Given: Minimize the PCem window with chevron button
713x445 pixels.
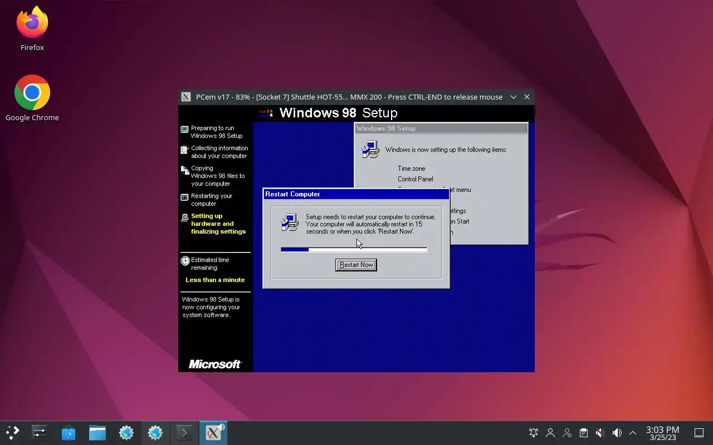Looking at the screenshot, I should pos(514,97).
